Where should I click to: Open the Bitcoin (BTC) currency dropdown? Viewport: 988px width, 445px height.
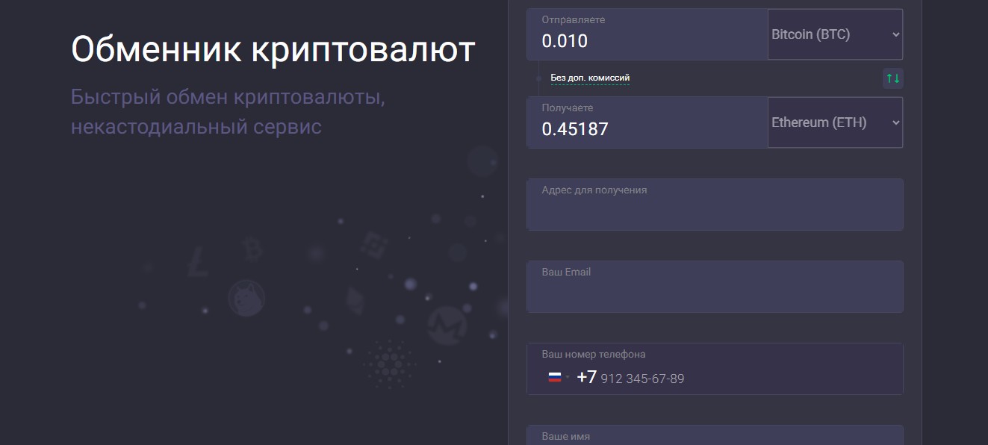(835, 34)
